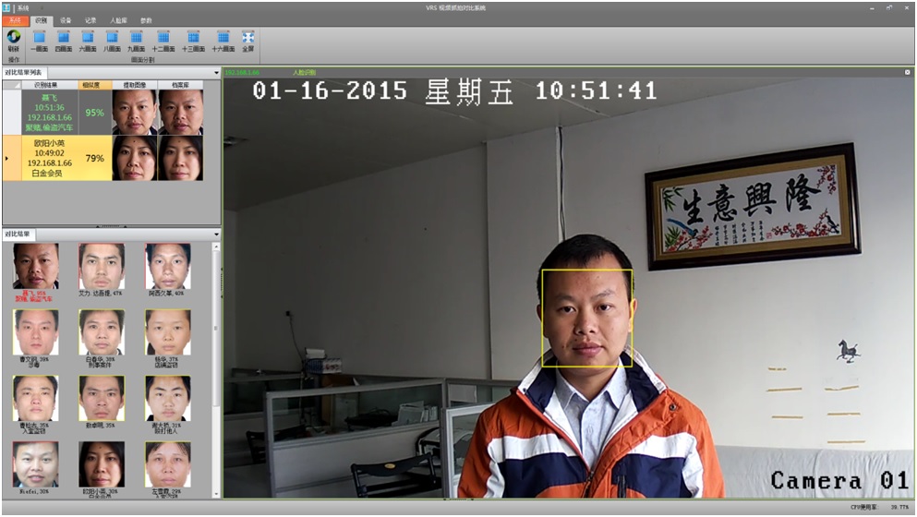Select the 39% match thumbnail
Viewport: 917px width, 517px height.
(36, 332)
